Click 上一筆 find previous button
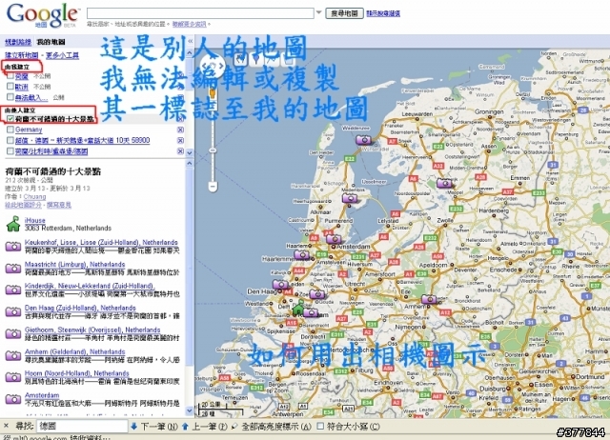The image size is (610, 440). 205,427
